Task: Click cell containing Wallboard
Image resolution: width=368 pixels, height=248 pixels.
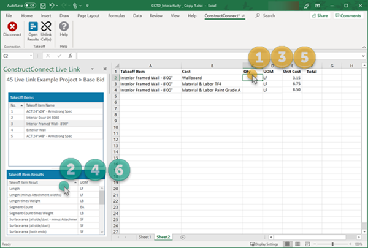Action: 212,78
